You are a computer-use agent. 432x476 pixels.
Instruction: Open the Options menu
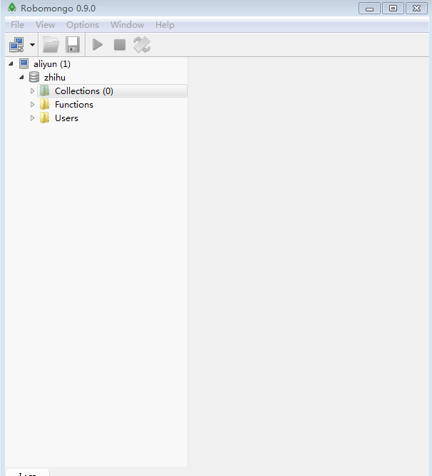(x=83, y=25)
